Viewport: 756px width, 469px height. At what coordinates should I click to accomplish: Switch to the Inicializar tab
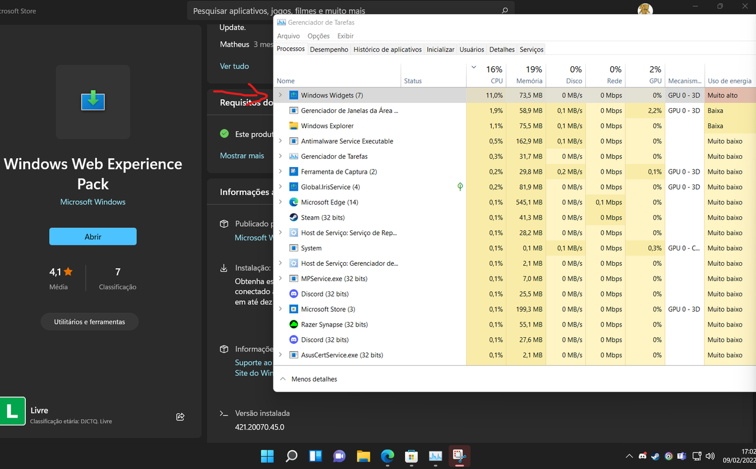[440, 49]
